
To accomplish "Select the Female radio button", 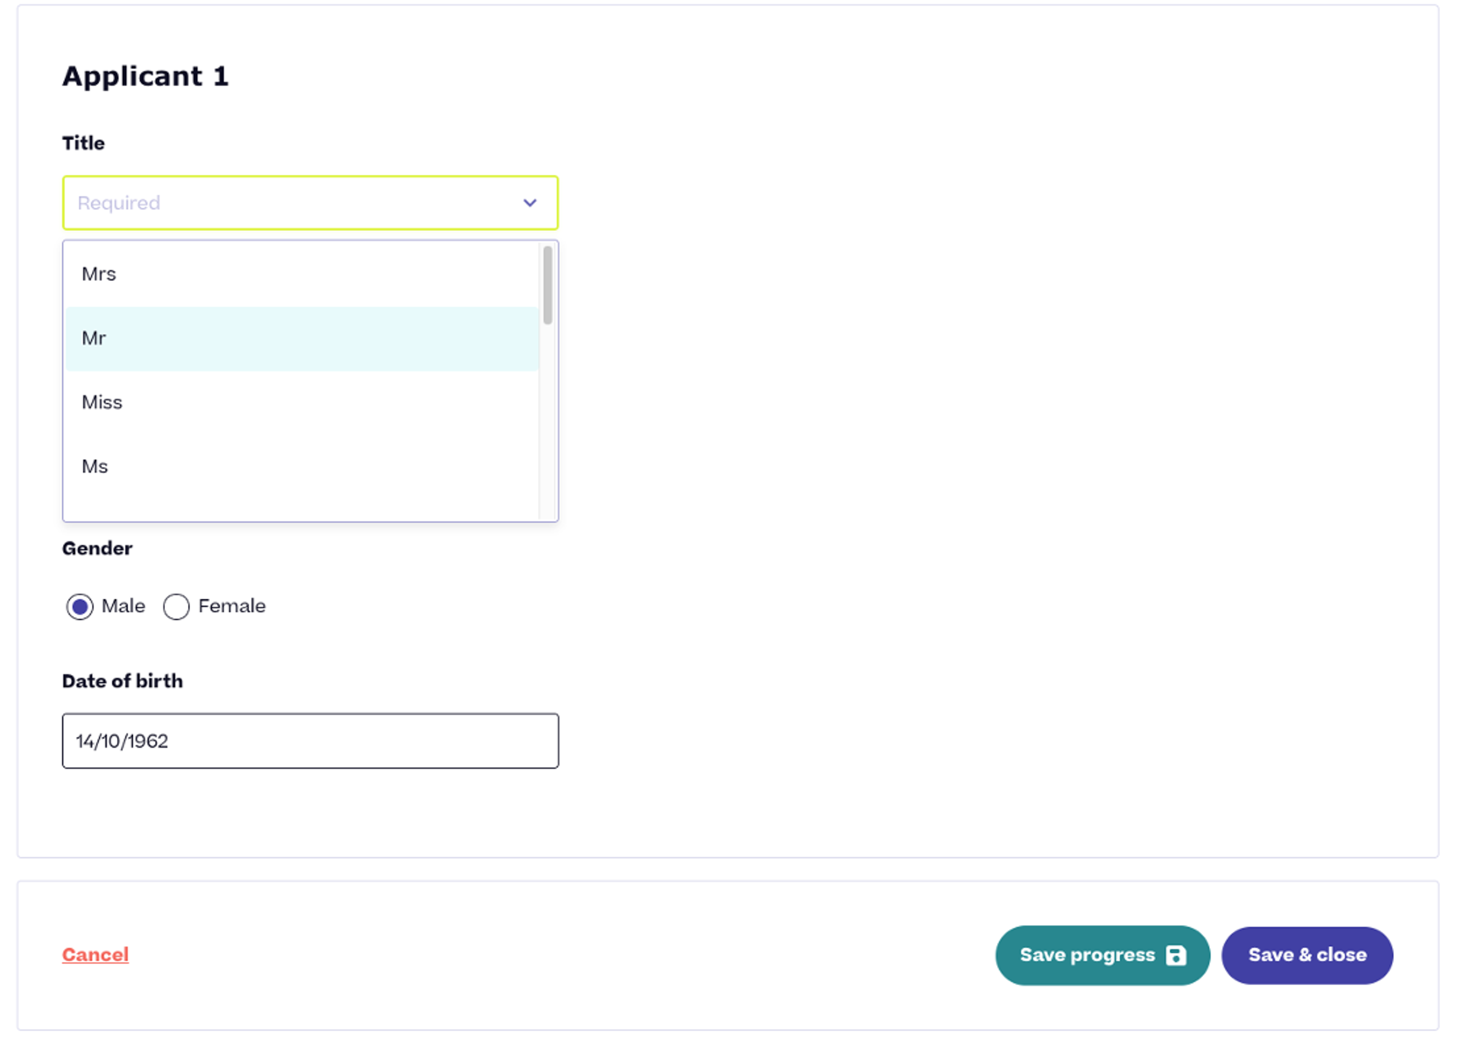I will coord(176,607).
